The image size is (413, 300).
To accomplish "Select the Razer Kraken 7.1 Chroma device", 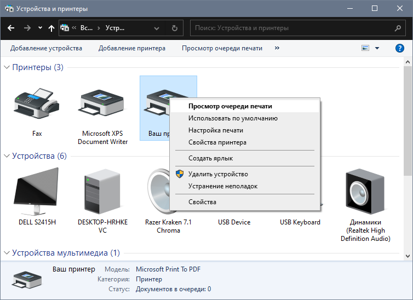I will [x=158, y=191].
